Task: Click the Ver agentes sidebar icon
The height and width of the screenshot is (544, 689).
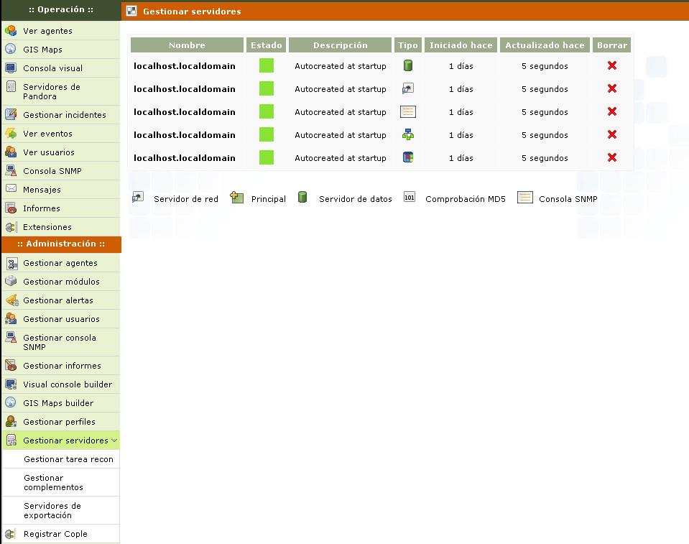Action: click(11, 31)
